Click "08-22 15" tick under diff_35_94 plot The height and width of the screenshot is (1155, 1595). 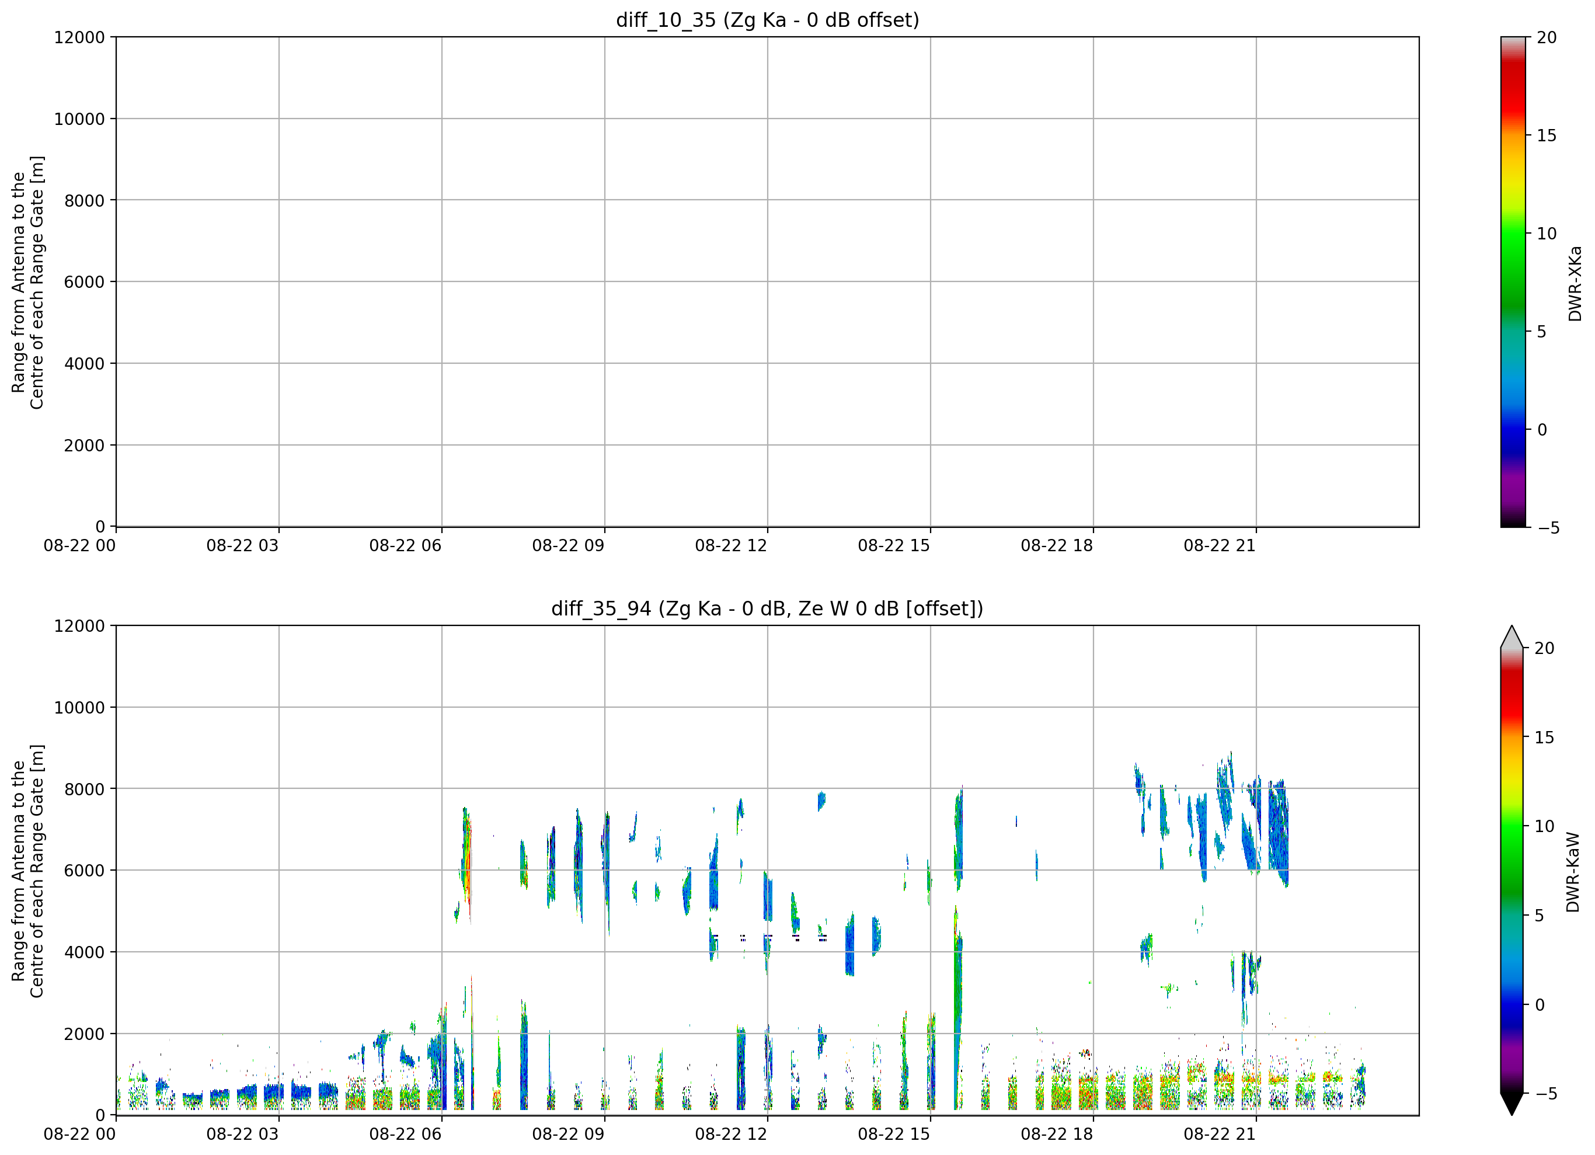pyautogui.click(x=894, y=1134)
